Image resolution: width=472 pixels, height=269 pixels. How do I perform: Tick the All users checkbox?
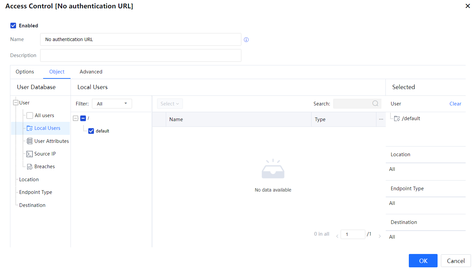click(x=30, y=115)
